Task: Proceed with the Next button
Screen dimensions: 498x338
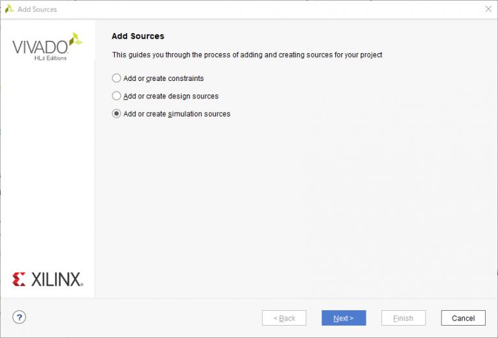Action: [344, 318]
